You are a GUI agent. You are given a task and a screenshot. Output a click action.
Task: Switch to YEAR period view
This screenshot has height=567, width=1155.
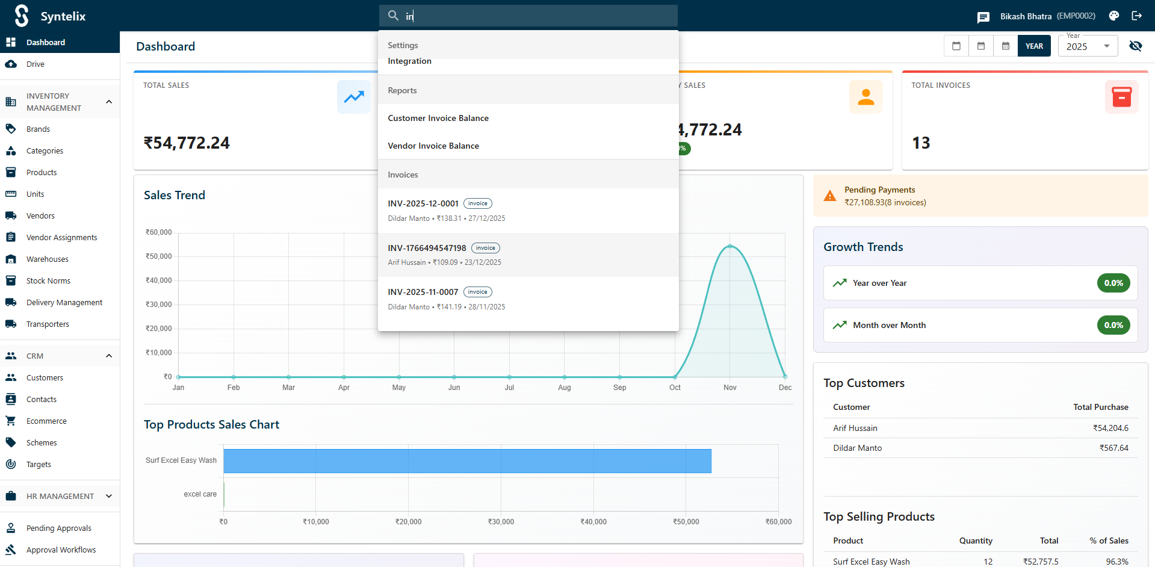(1034, 46)
